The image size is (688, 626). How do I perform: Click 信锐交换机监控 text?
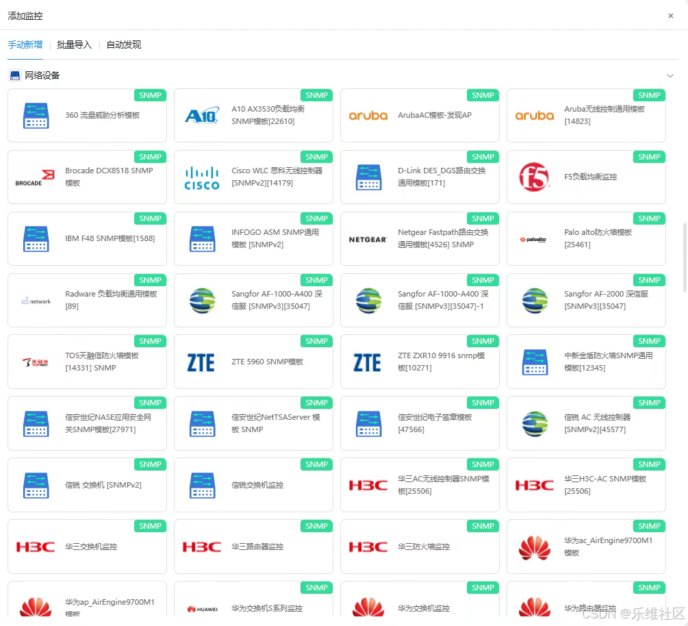click(x=257, y=485)
